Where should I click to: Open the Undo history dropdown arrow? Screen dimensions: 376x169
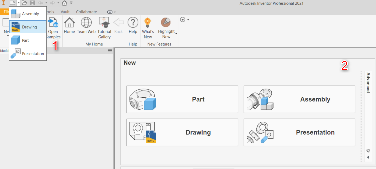46,3
